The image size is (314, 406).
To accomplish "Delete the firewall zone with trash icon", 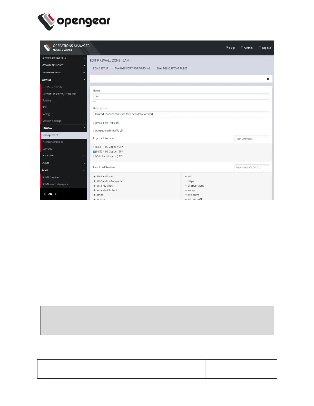I will coord(268,79).
